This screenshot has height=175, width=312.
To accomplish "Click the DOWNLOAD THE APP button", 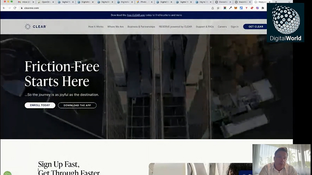I will point(77,105).
